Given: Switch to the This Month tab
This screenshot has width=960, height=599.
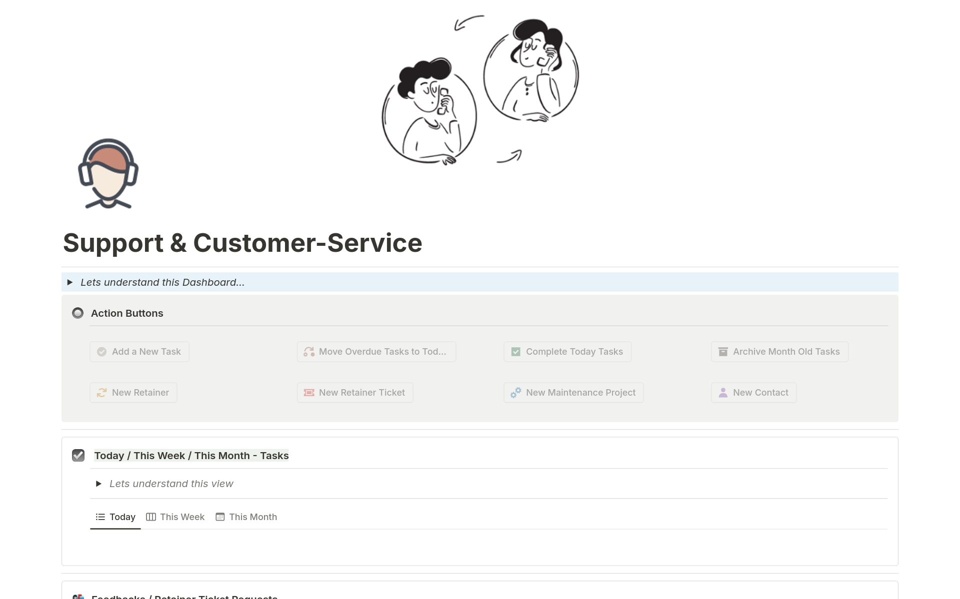Looking at the screenshot, I should (246, 517).
